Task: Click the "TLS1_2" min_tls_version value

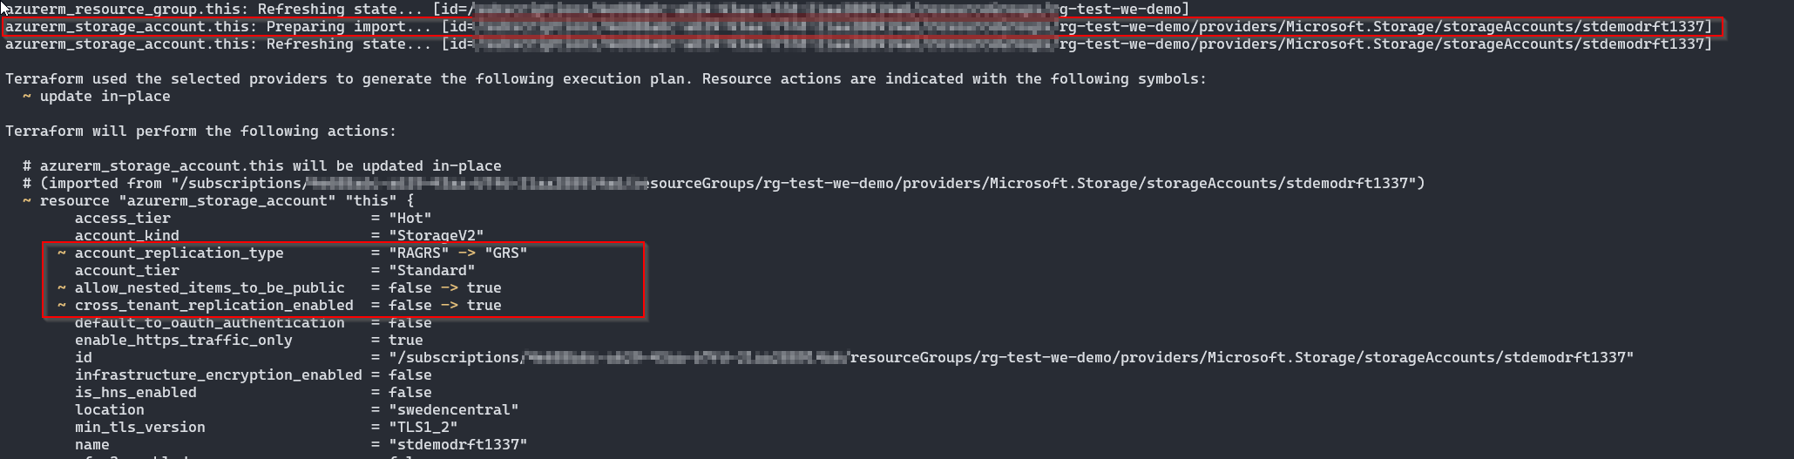Action: [x=423, y=428]
